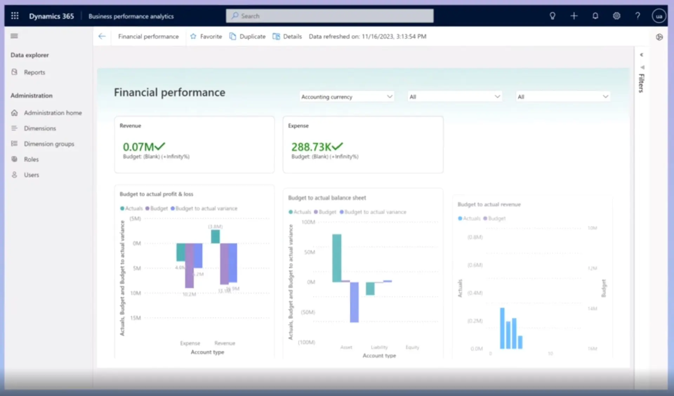Mark report as Favorite

[206, 36]
